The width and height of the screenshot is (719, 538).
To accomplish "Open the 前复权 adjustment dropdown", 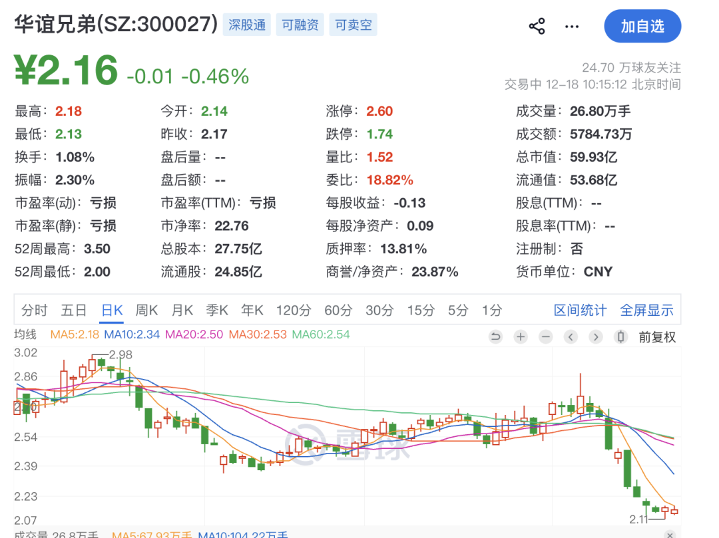I will (x=657, y=337).
